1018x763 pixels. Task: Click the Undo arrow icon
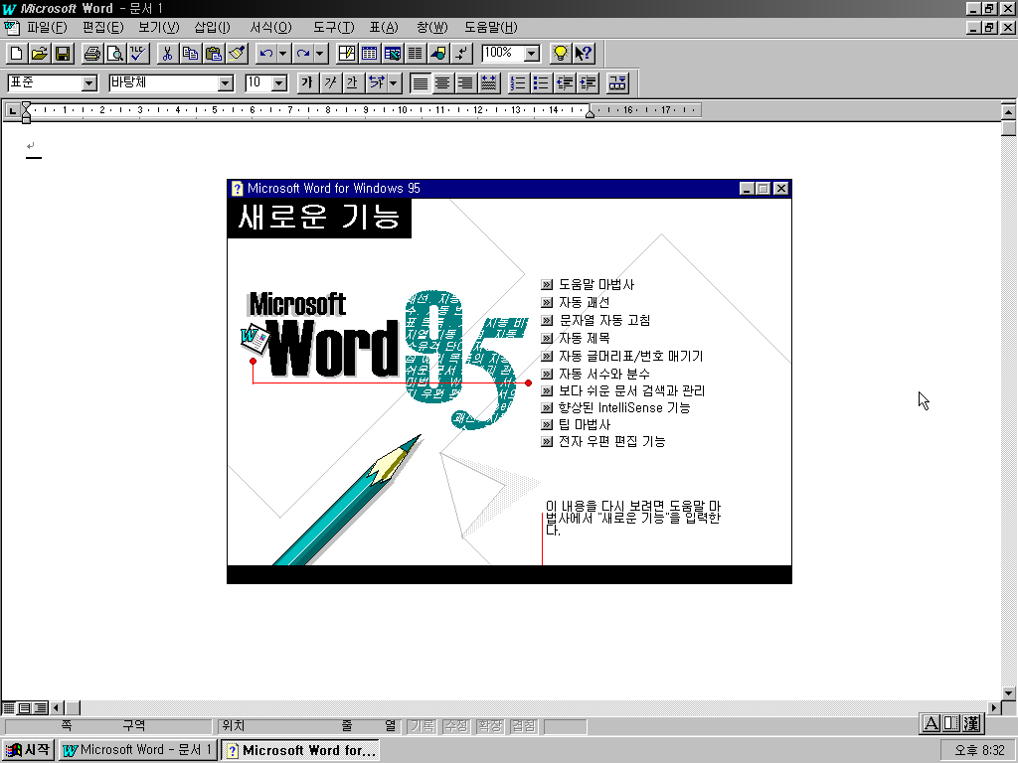coord(265,54)
